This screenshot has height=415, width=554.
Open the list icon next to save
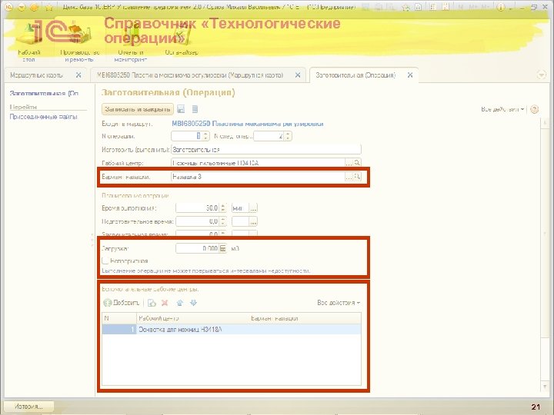(x=195, y=109)
